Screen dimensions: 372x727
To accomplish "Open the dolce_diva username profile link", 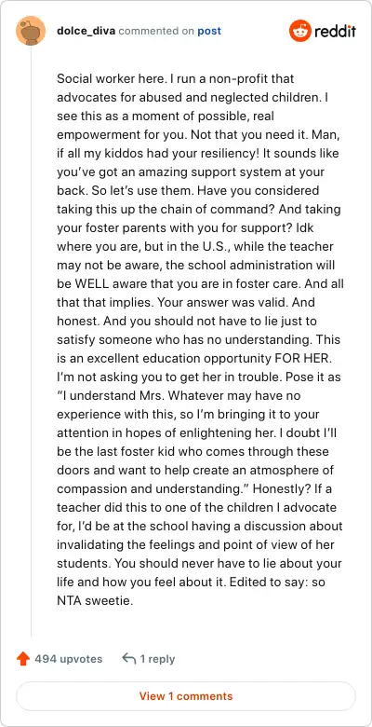I will (x=86, y=31).
